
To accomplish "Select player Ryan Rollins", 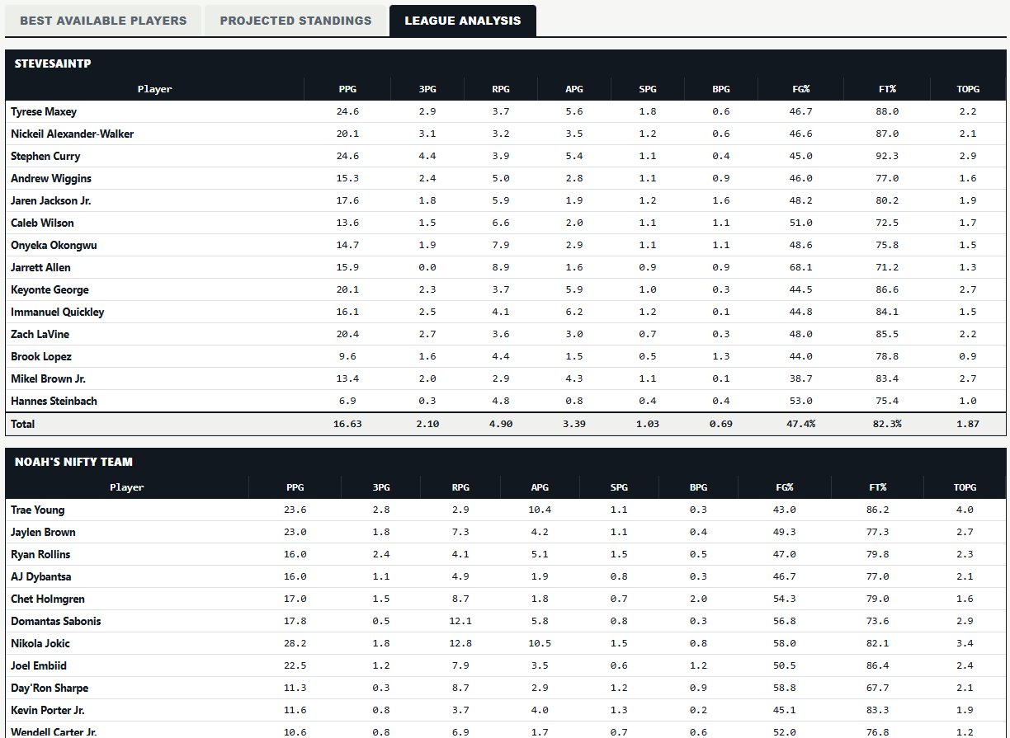I will coord(40,554).
